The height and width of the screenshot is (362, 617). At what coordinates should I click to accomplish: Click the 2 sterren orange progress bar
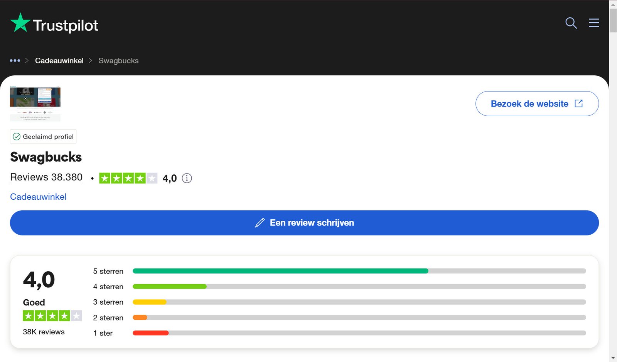(140, 317)
